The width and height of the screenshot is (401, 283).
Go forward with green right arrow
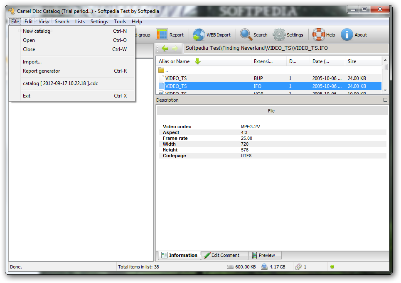175,48
